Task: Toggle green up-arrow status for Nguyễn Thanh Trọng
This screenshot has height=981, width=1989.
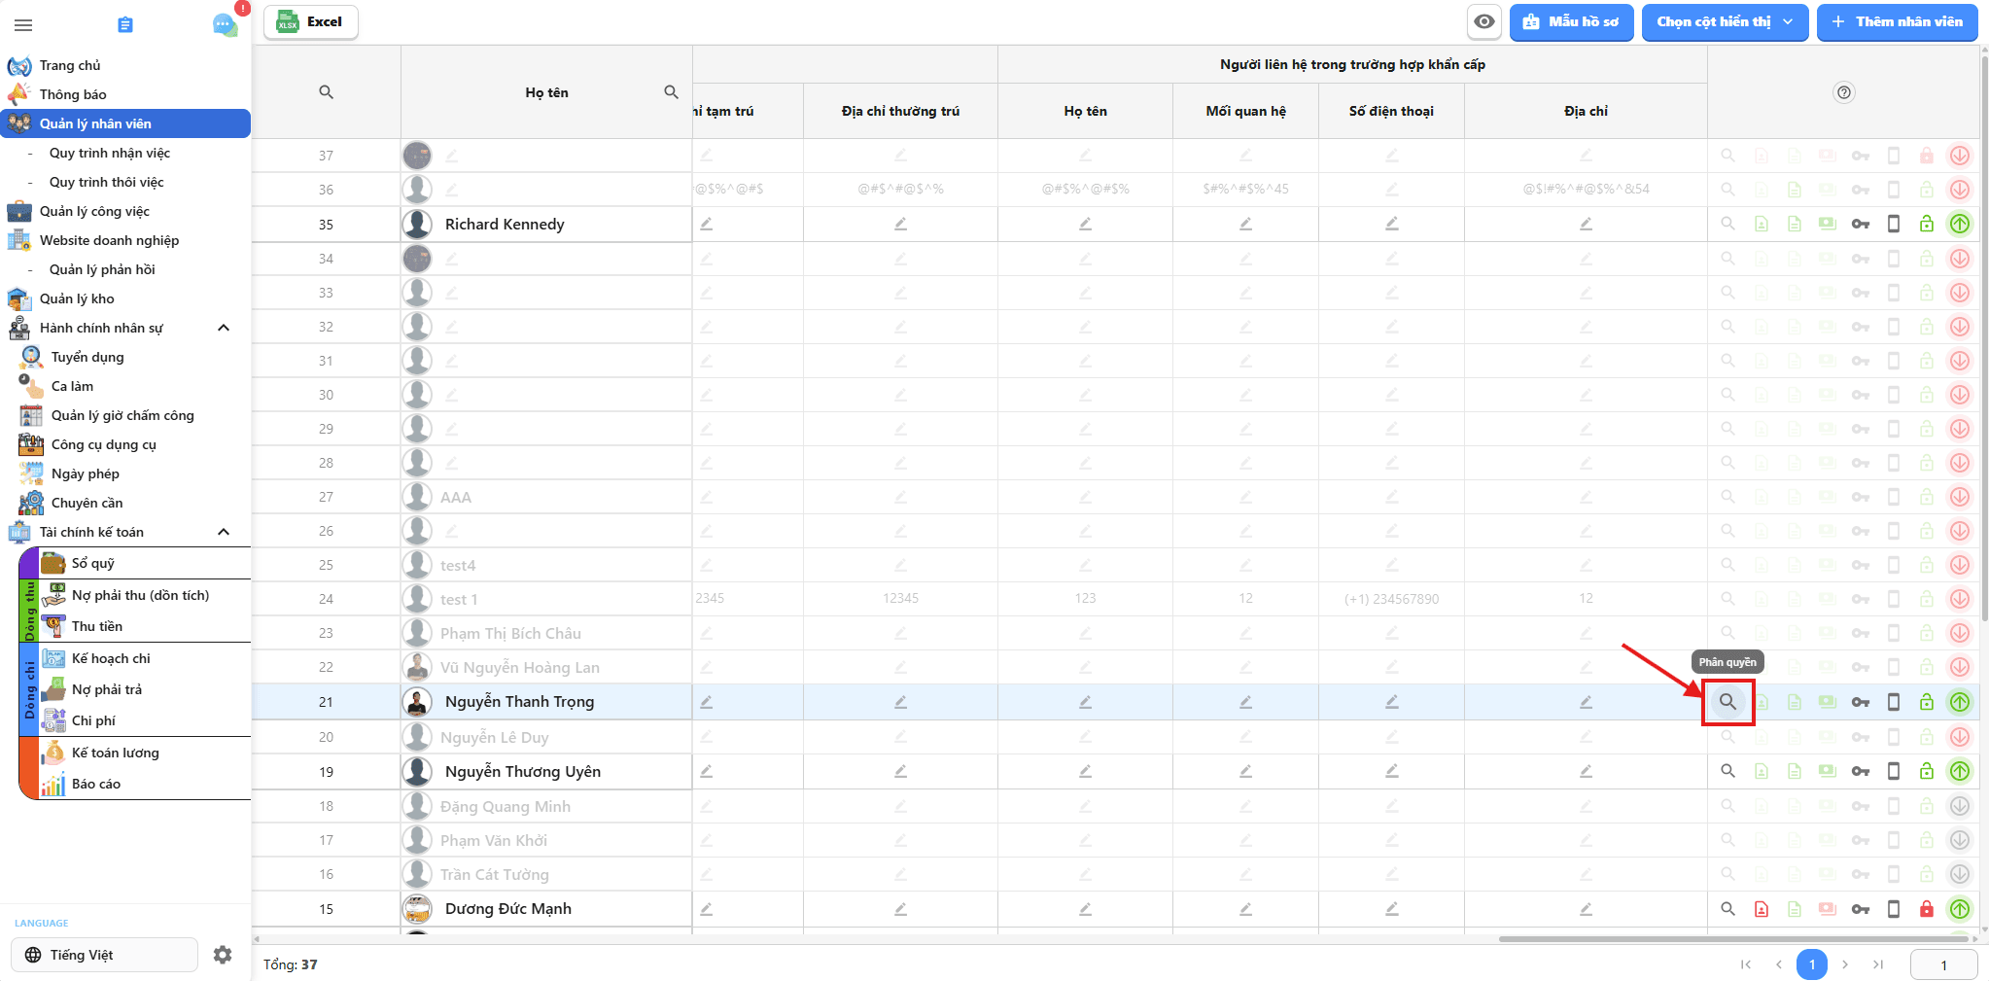Action: tap(1960, 702)
